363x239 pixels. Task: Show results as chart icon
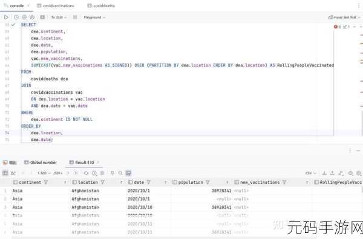click(13, 173)
